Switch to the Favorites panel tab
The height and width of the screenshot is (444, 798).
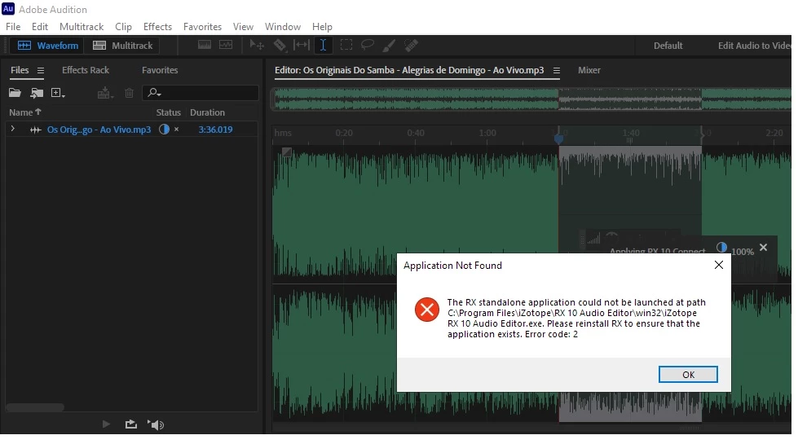click(x=160, y=70)
